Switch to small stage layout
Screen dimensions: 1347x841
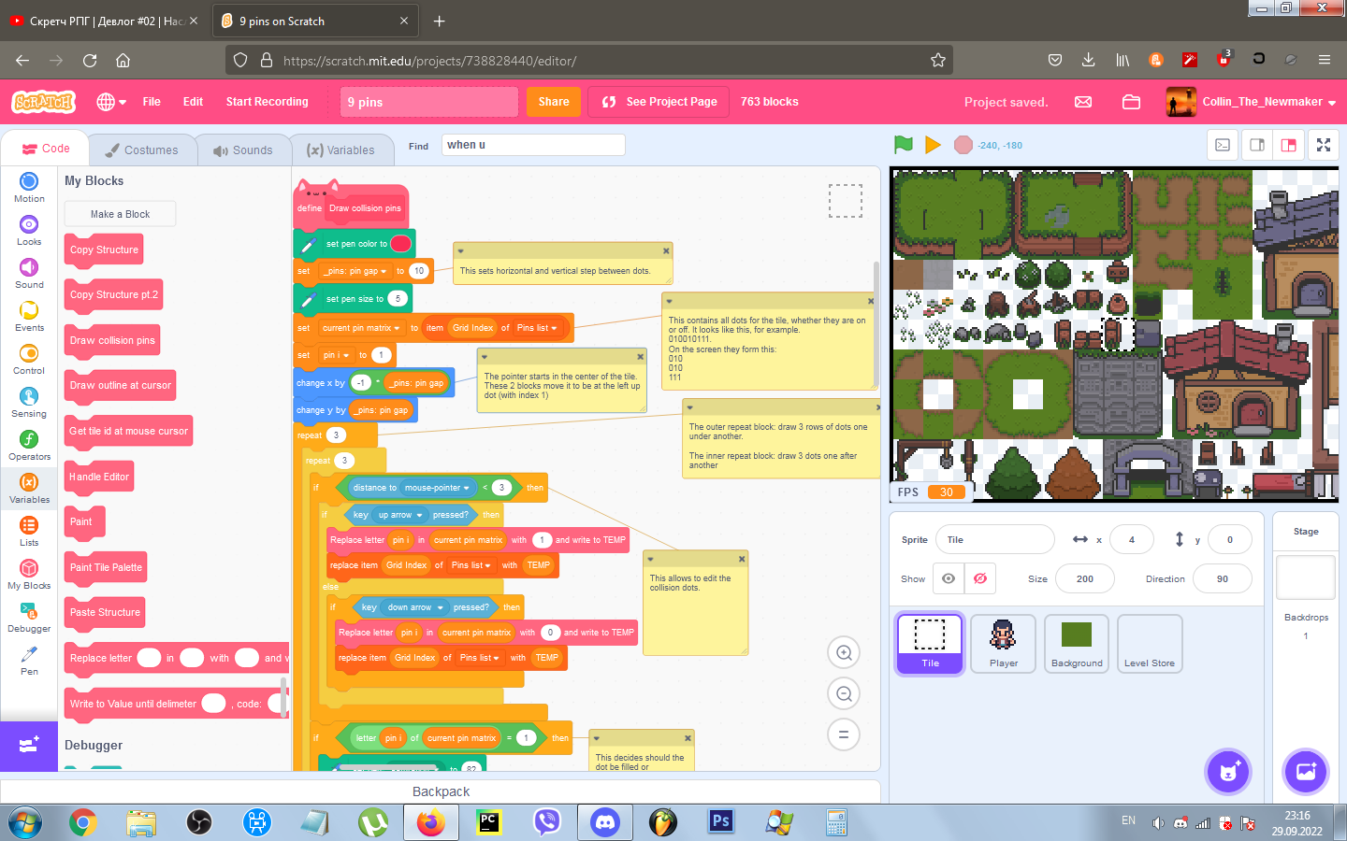click(x=1257, y=145)
